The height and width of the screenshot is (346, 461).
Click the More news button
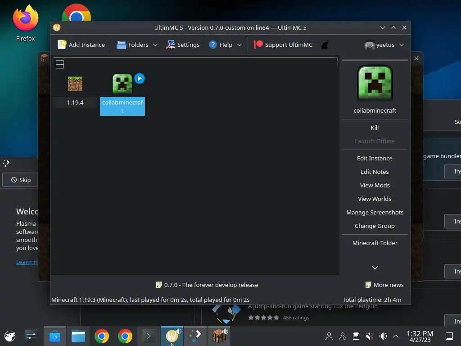point(384,285)
